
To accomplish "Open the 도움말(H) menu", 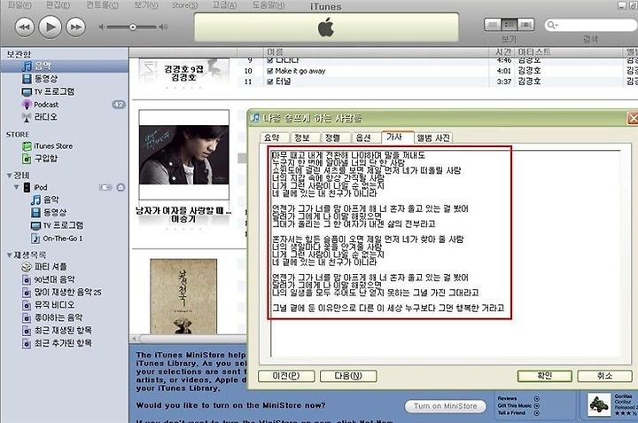I will coord(268,5).
